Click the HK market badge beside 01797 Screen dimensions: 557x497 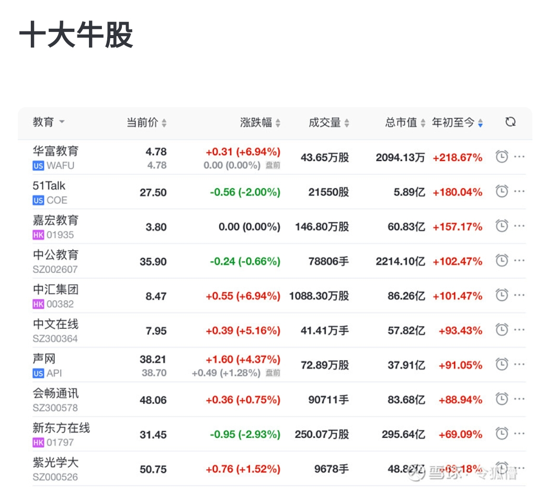38,443
